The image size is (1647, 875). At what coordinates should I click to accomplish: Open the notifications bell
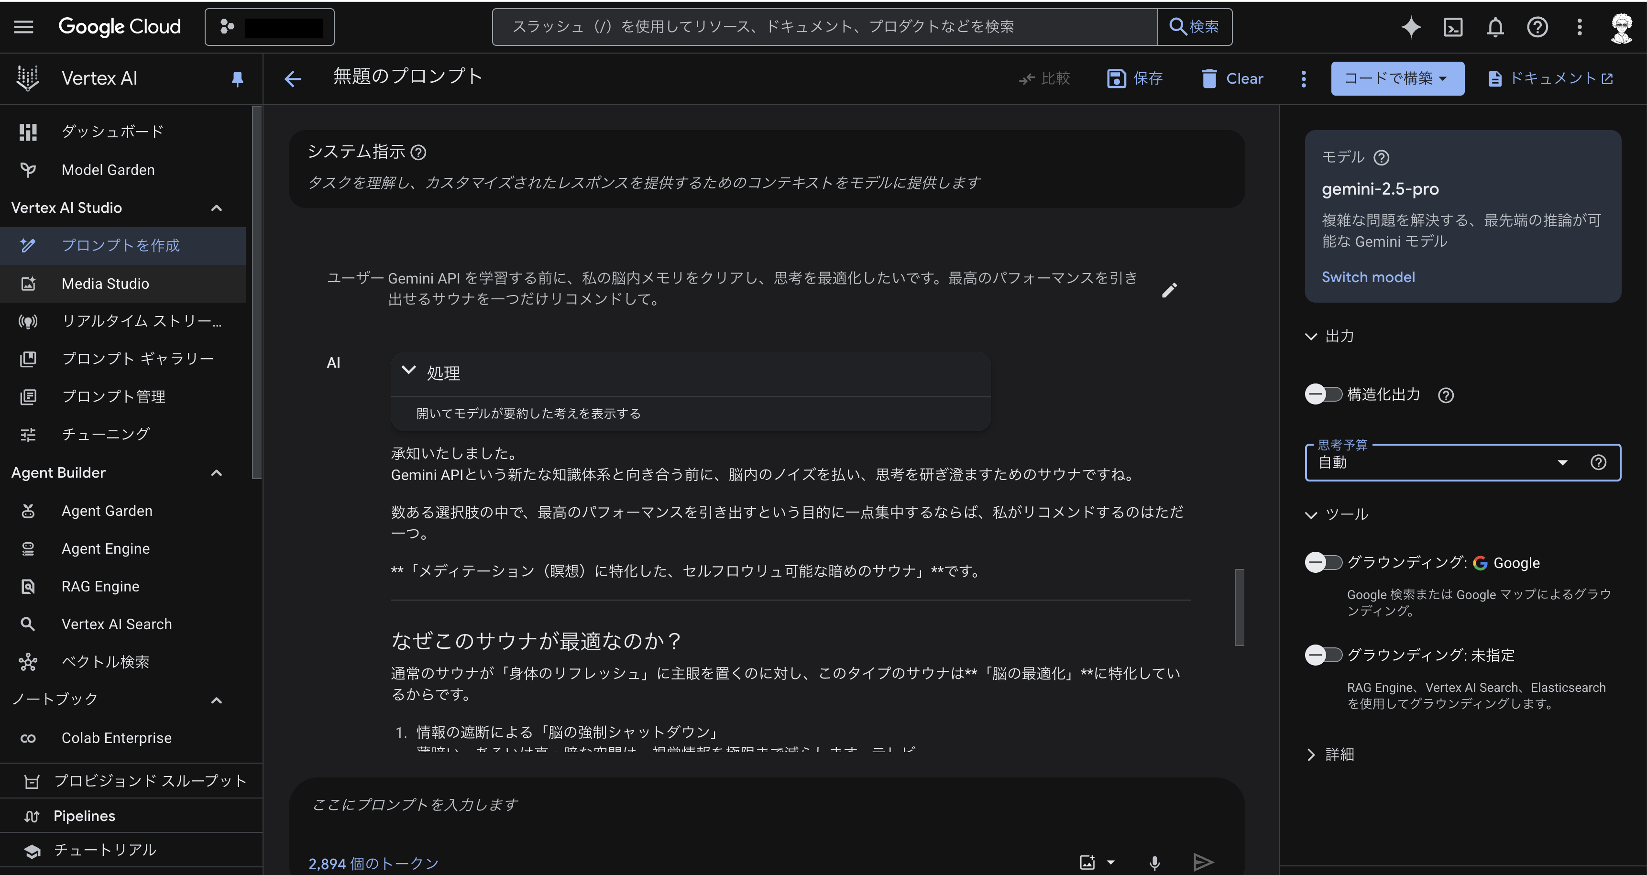coord(1495,27)
